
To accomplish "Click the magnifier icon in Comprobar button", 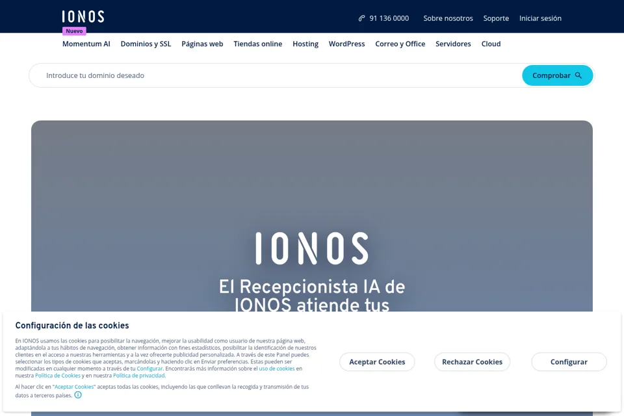I will 578,75.
